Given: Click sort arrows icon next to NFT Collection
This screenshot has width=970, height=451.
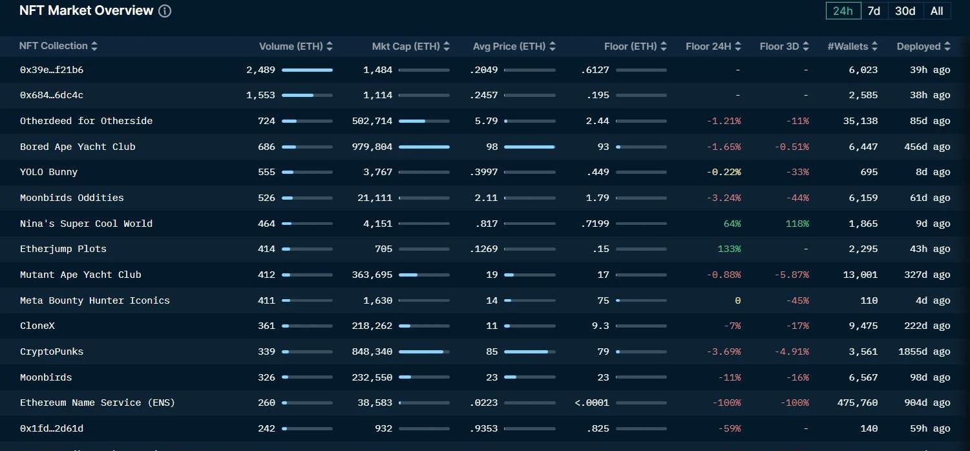Looking at the screenshot, I should point(94,46).
